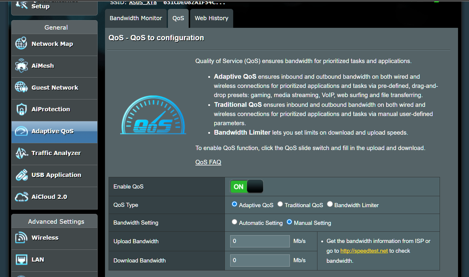Click the Download Bandwidth label
The width and height of the screenshot is (469, 277).
(x=140, y=261)
